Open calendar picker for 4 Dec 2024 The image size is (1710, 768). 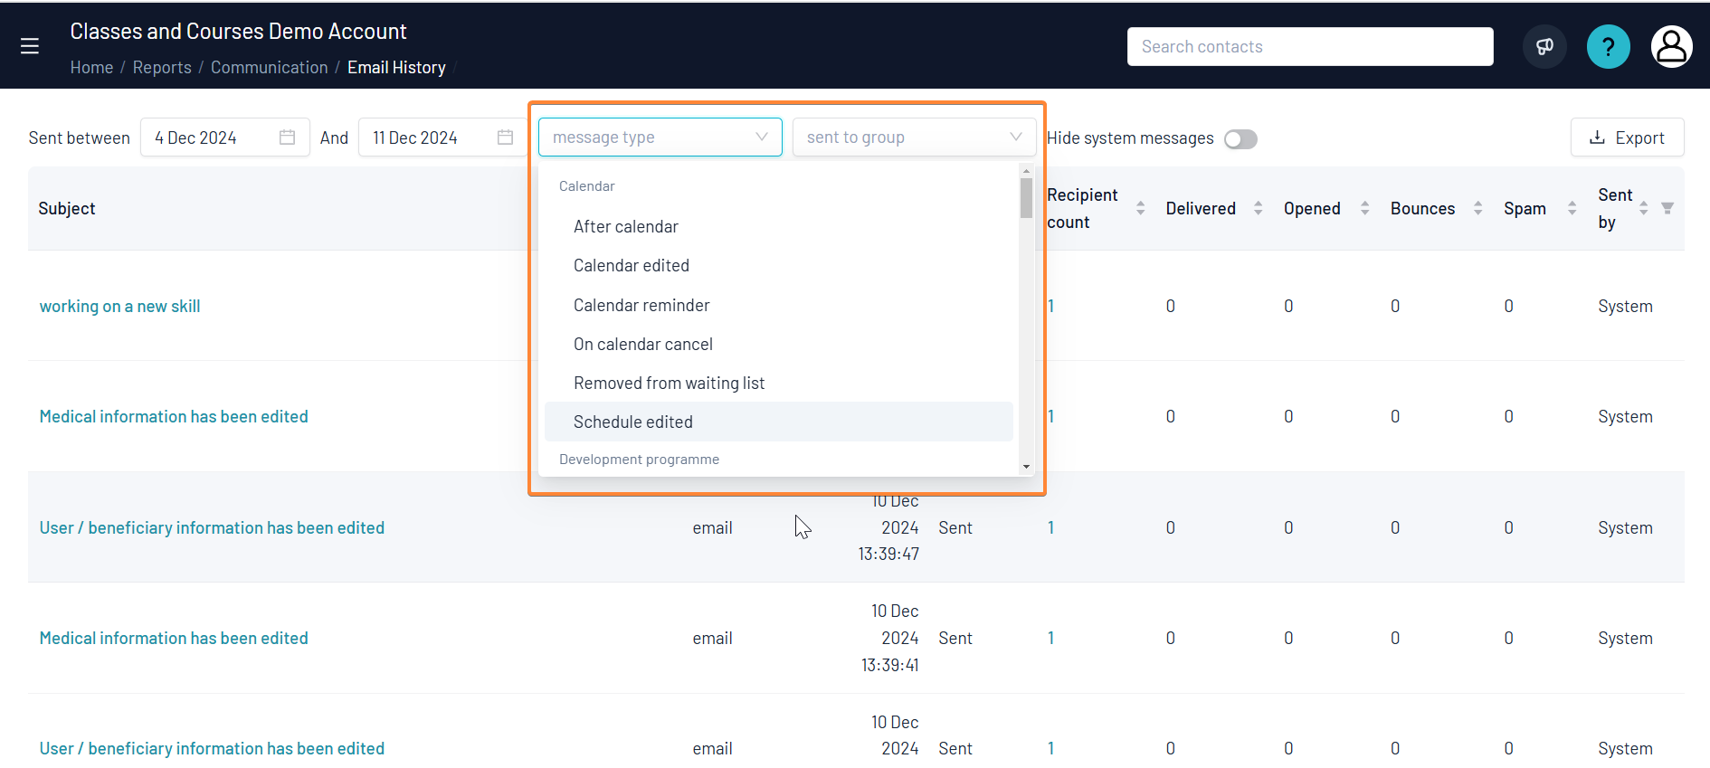[287, 137]
